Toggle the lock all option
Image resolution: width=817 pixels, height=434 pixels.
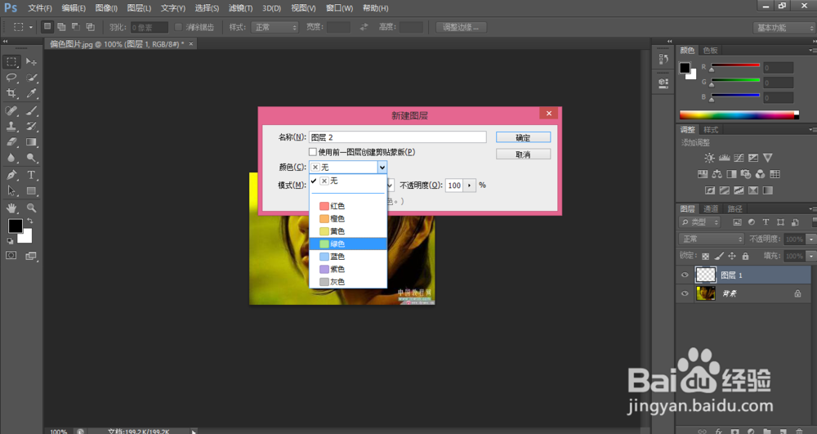tap(746, 256)
